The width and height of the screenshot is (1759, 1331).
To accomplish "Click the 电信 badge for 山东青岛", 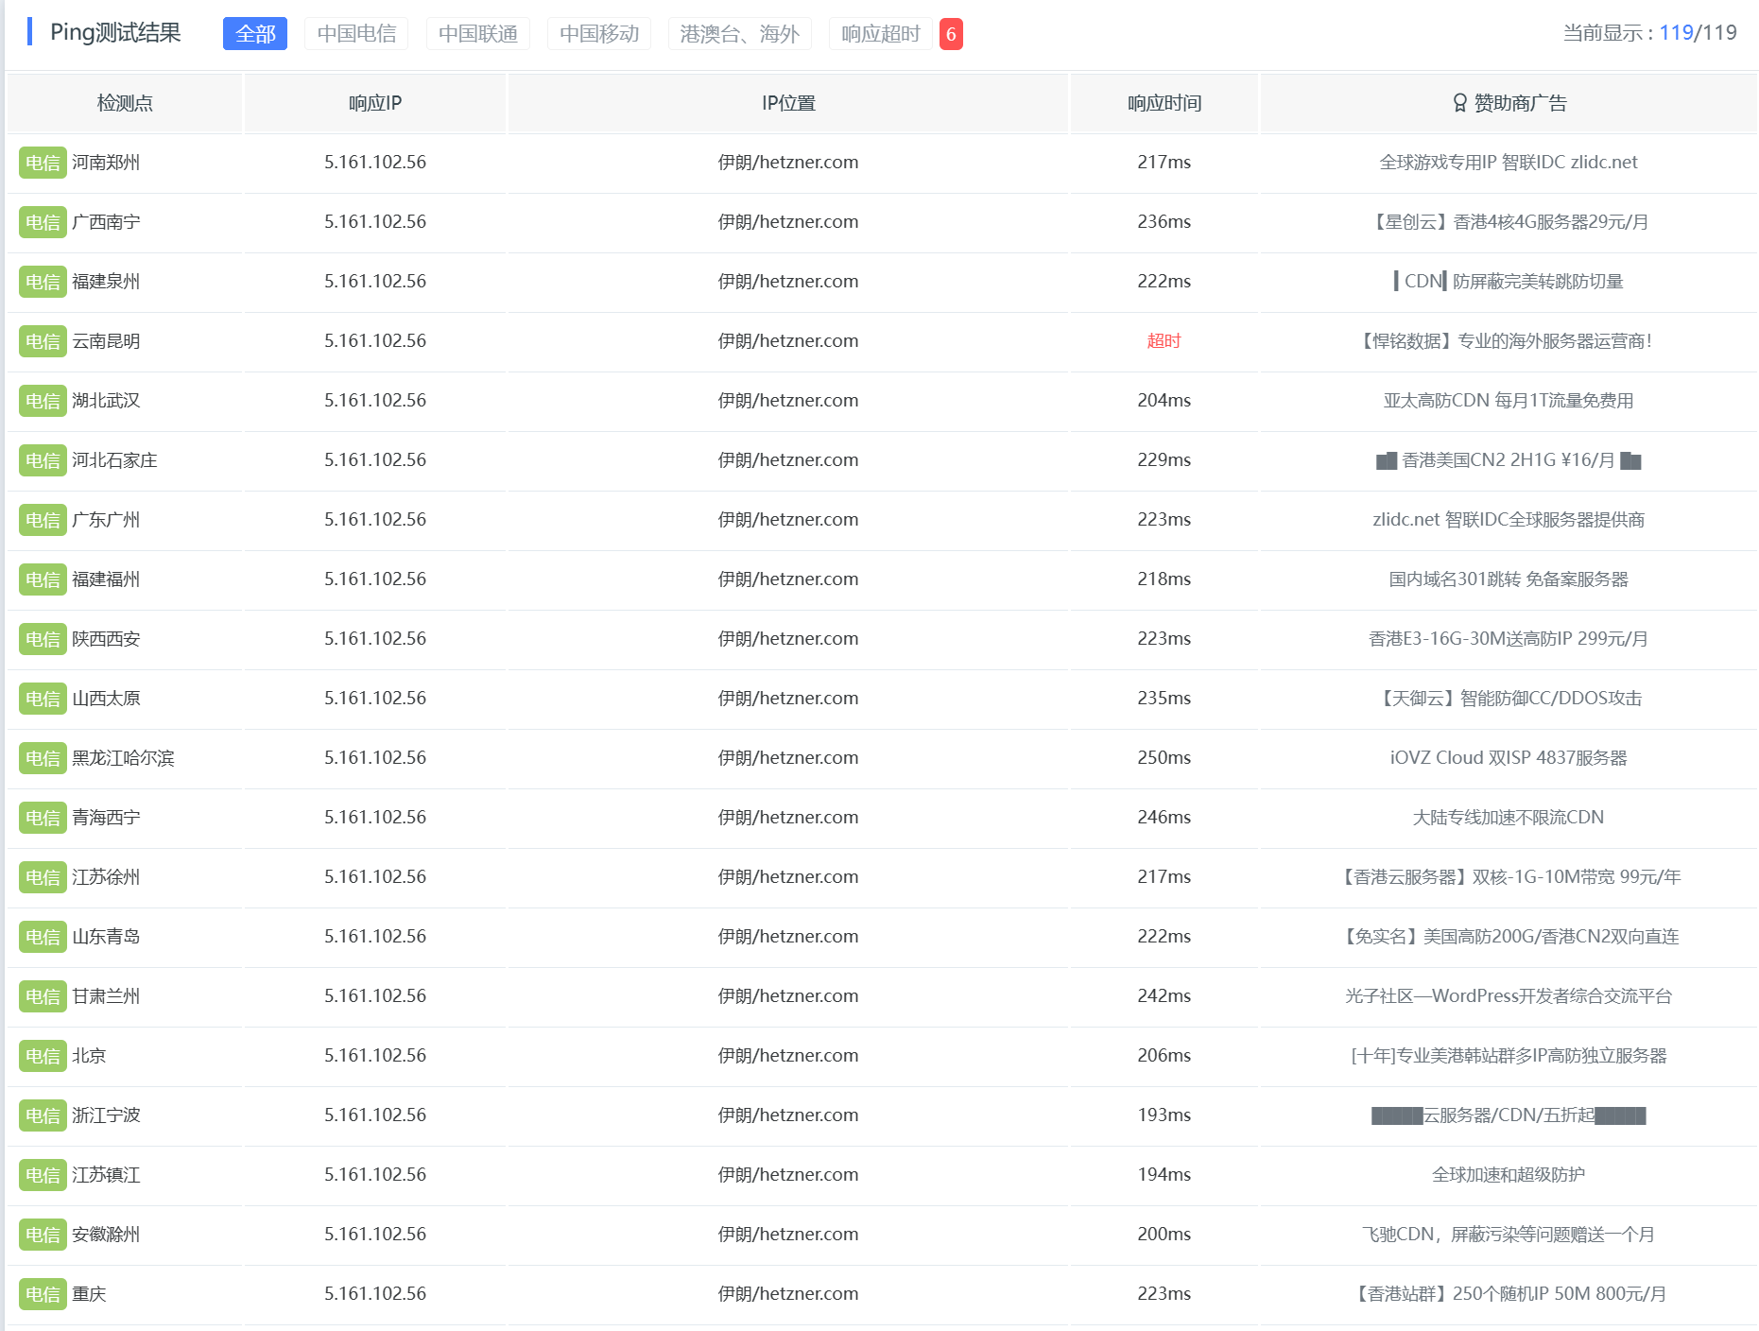I will point(43,937).
